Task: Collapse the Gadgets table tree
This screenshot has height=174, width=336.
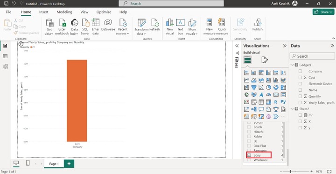Action: (x=292, y=65)
